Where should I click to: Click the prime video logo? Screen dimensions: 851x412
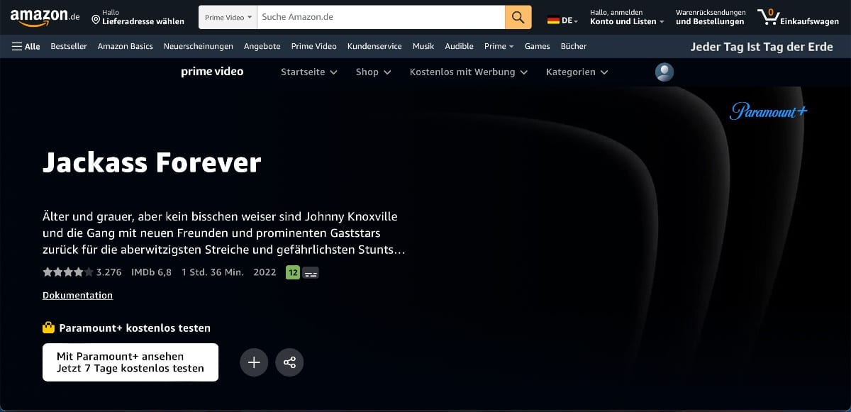coord(212,72)
